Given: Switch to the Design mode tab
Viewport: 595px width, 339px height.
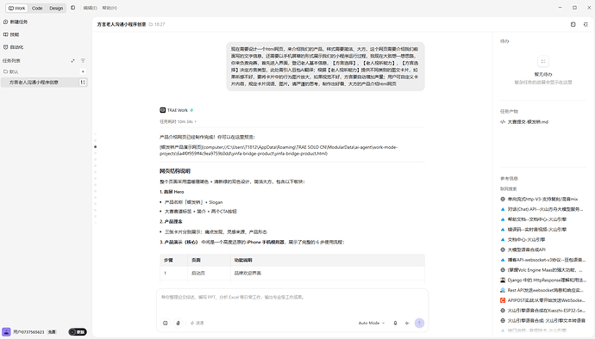Looking at the screenshot, I should [56, 8].
